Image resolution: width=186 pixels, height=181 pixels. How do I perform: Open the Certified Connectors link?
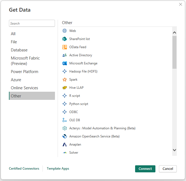(x=24, y=169)
